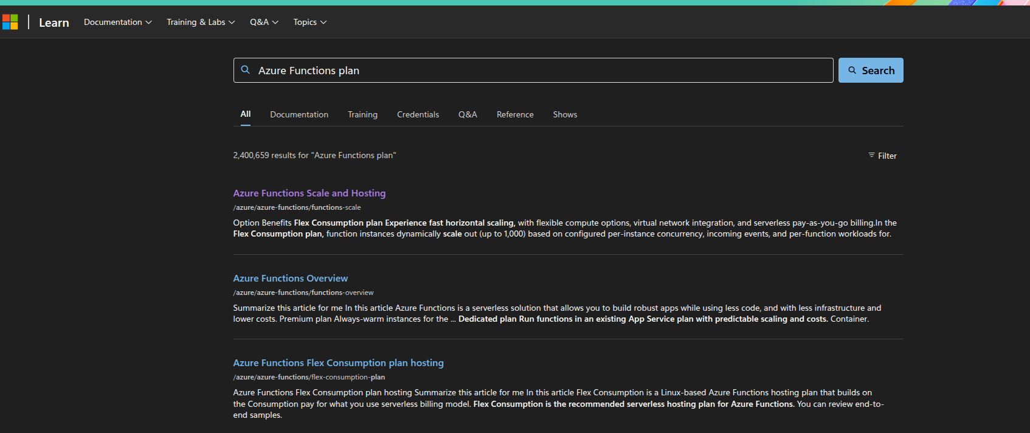Expand the Training & Labs dropdown

click(x=201, y=22)
